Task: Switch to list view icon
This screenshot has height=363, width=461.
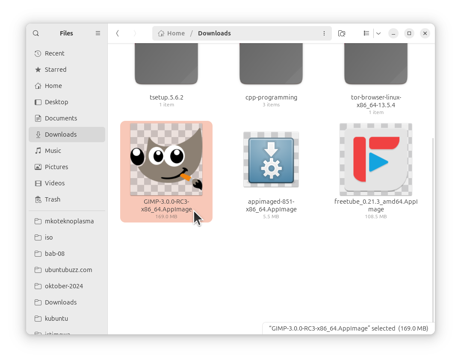Action: [366, 33]
